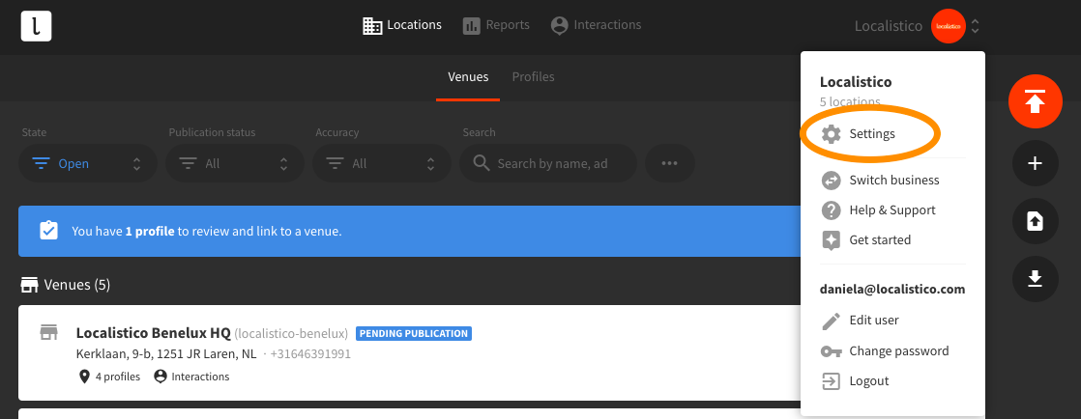Open Settings from account menu
The height and width of the screenshot is (419, 1081).
pos(858,133)
